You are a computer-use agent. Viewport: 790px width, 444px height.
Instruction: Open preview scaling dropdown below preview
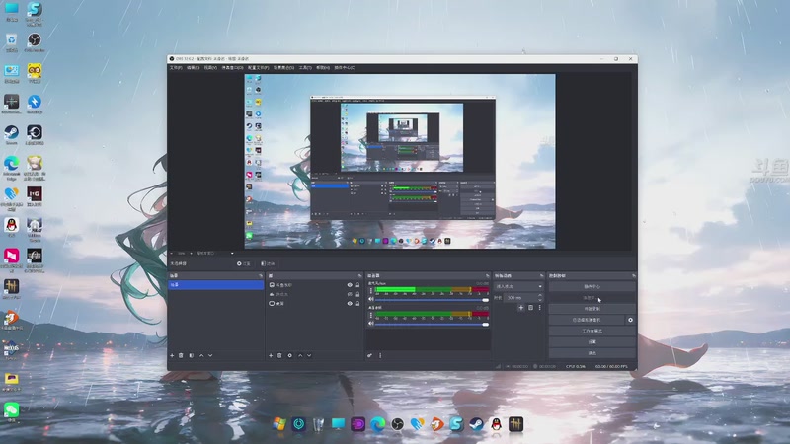[x=215, y=253]
